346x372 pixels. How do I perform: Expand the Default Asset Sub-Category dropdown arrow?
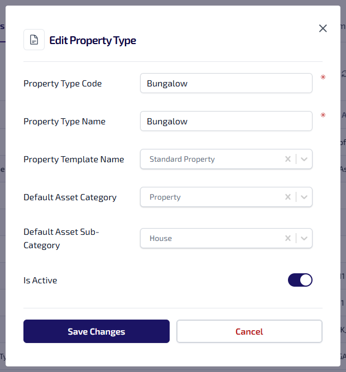pyautogui.click(x=304, y=238)
